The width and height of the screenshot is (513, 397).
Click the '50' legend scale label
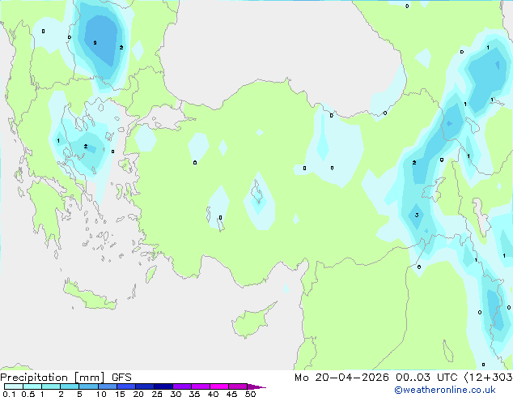250,394
